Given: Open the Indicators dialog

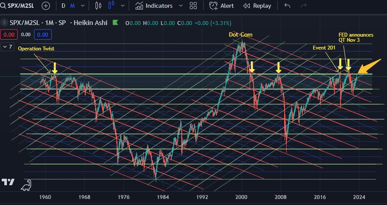Looking at the screenshot, I should click(154, 6).
